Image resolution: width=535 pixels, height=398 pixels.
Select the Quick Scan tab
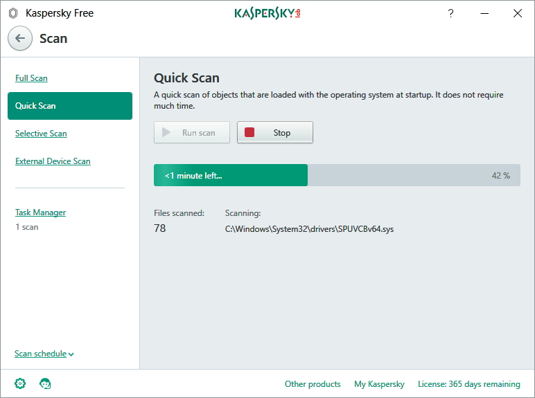pyautogui.click(x=70, y=106)
